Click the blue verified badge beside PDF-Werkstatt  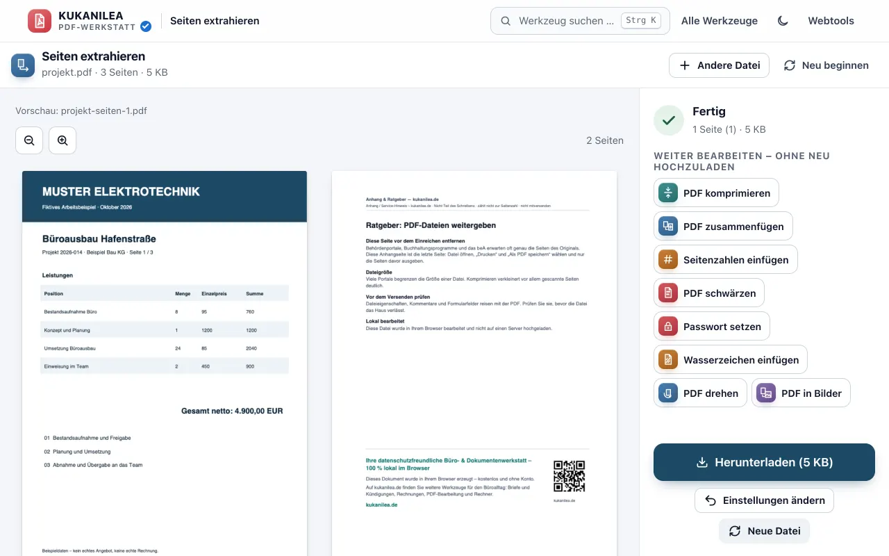tap(146, 26)
